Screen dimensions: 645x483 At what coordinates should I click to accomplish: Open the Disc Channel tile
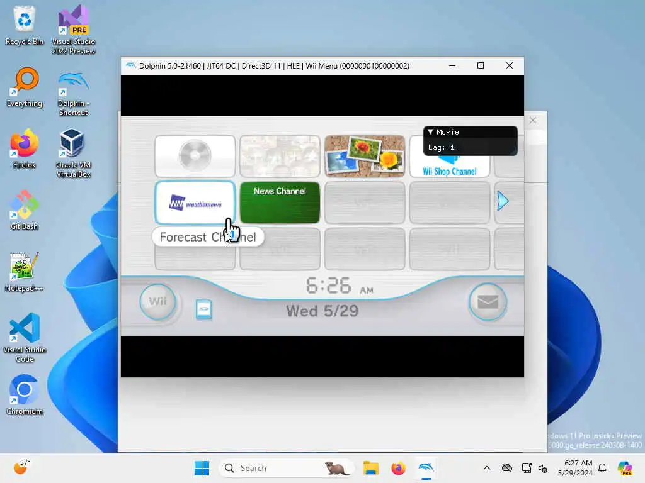195,156
